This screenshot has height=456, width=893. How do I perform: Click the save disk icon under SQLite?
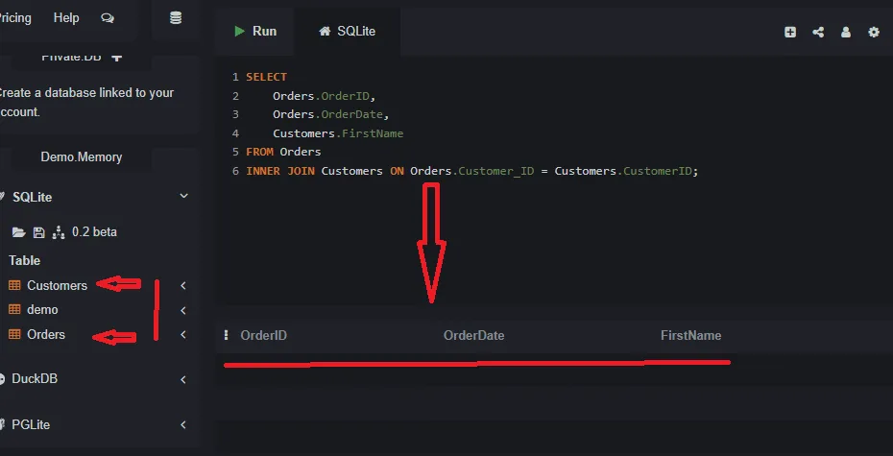pos(38,232)
